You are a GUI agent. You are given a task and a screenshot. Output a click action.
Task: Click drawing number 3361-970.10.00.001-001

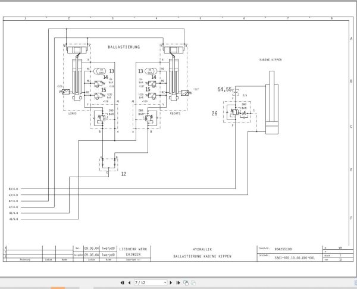[295, 258]
